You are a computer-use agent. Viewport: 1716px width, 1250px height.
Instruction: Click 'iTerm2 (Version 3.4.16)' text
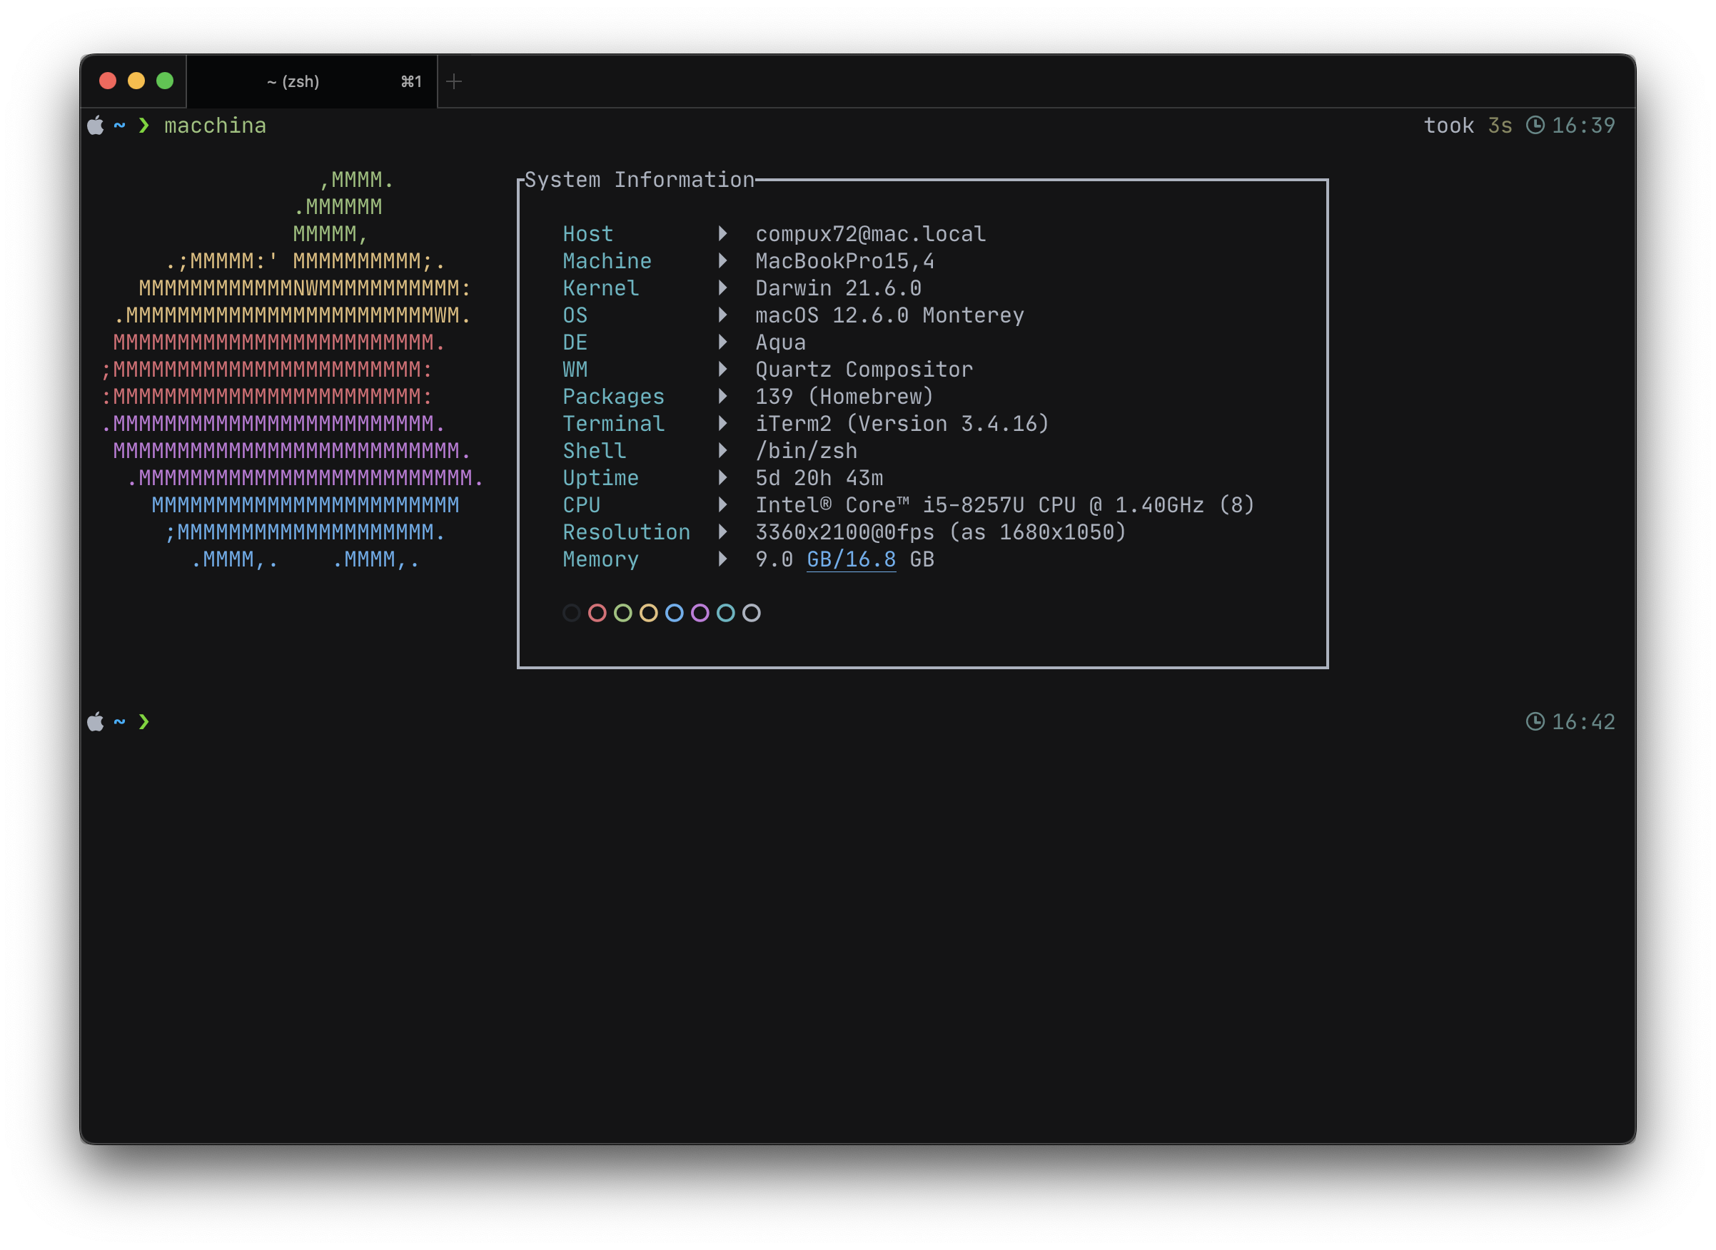coord(902,425)
